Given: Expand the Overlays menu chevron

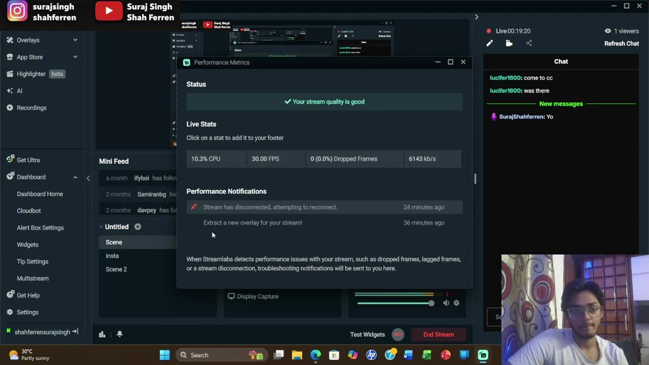Looking at the screenshot, I should 75,40.
